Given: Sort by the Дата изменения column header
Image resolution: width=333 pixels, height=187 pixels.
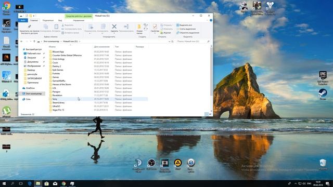Looking at the screenshot, I should tap(102, 47).
